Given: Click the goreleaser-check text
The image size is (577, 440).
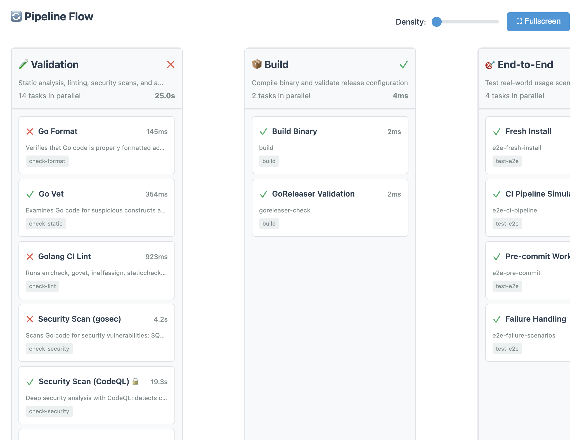Looking at the screenshot, I should pos(285,210).
